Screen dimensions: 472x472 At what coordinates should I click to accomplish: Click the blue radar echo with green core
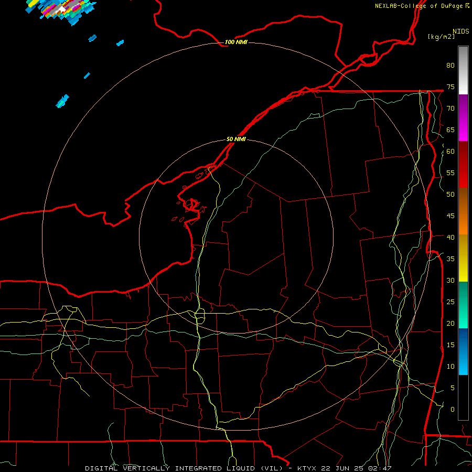[62, 101]
